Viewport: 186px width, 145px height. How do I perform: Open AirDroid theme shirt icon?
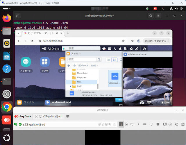click(104, 49)
